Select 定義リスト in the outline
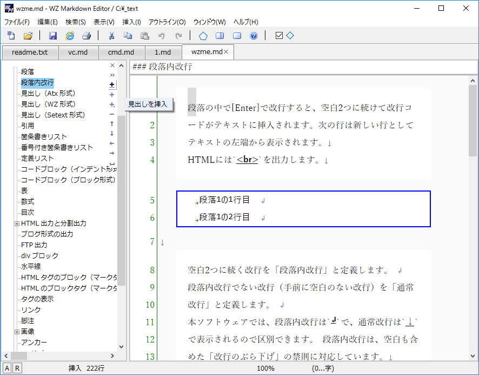479x375 pixels. pyautogui.click(x=37, y=159)
